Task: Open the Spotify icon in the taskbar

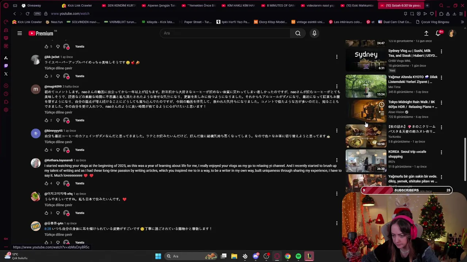Action: coord(298,256)
